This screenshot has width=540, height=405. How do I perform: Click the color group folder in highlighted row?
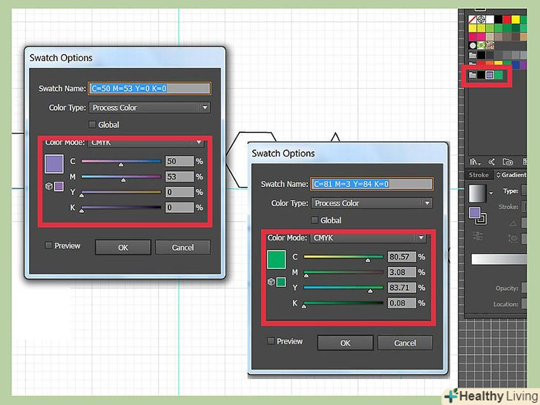[471, 75]
